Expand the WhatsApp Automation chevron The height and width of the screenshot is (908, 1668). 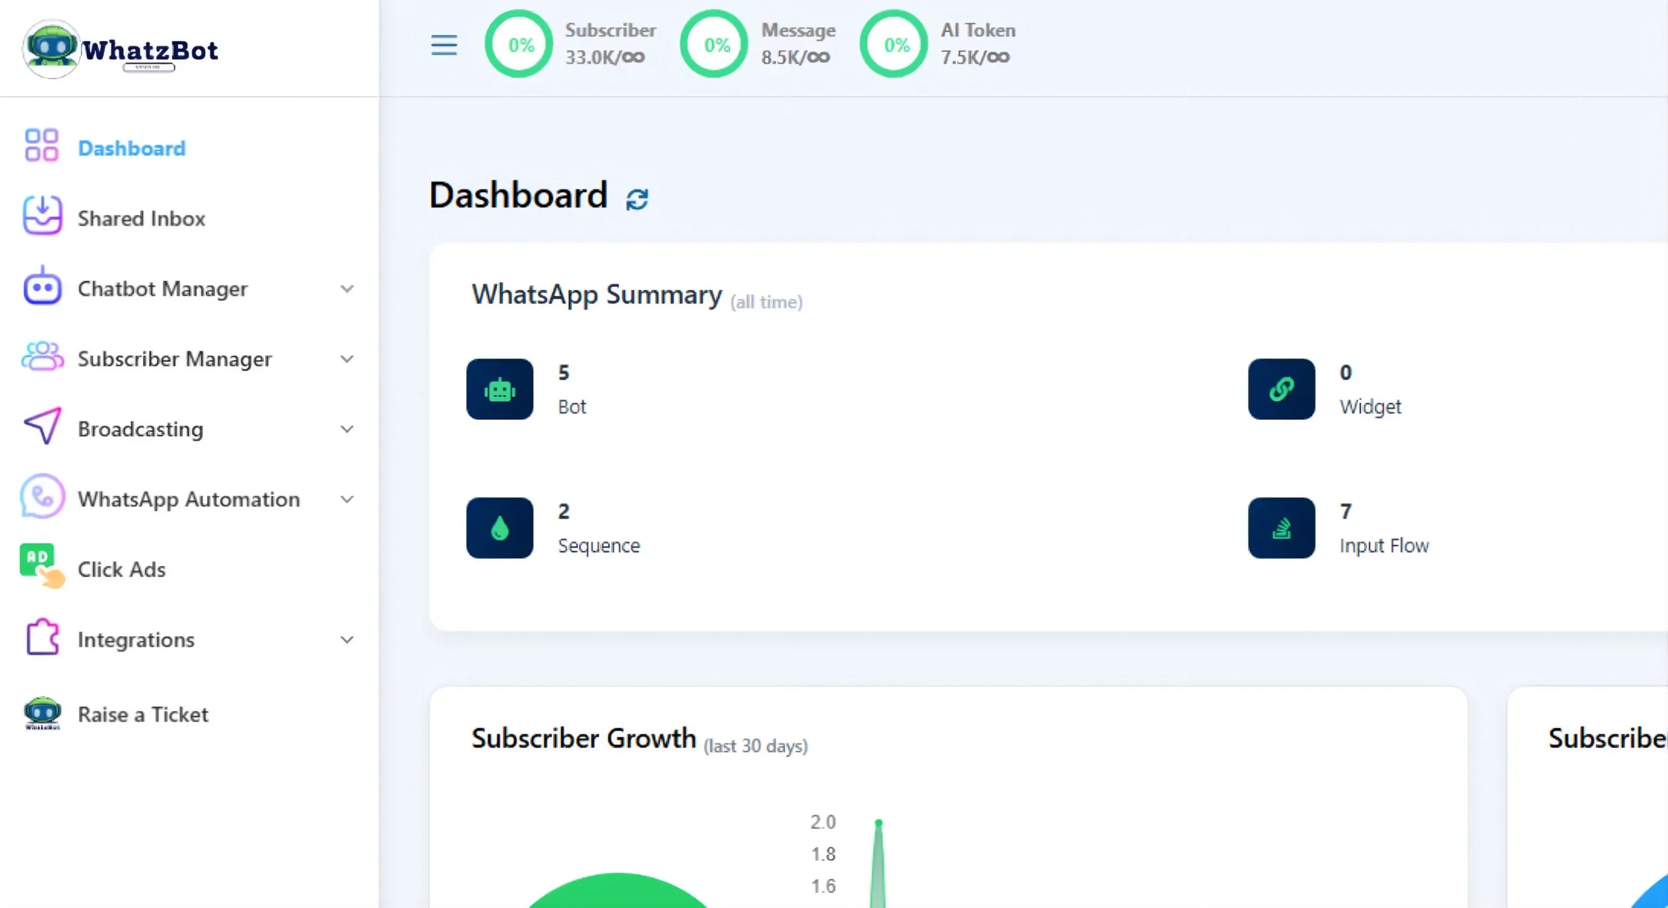pyautogui.click(x=347, y=499)
